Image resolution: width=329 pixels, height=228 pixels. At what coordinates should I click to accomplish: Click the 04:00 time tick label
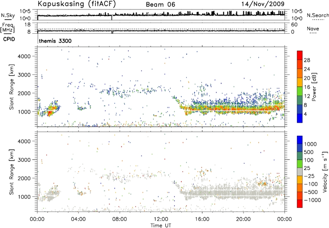coord(78,219)
